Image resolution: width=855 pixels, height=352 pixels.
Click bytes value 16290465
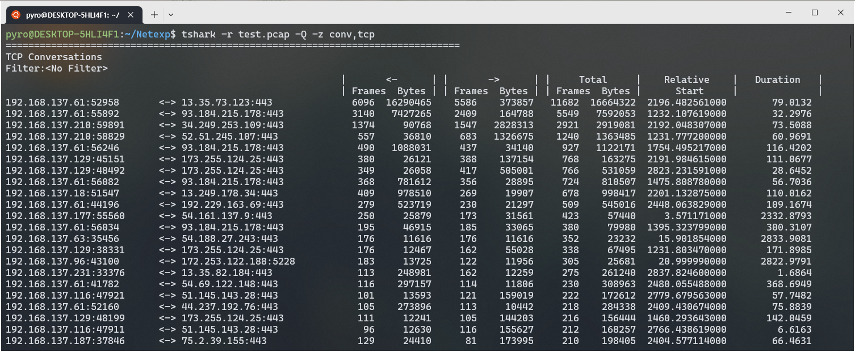[409, 102]
